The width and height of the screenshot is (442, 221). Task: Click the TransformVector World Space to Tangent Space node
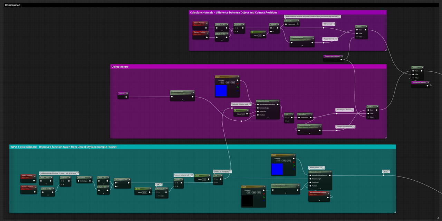(x=297, y=38)
